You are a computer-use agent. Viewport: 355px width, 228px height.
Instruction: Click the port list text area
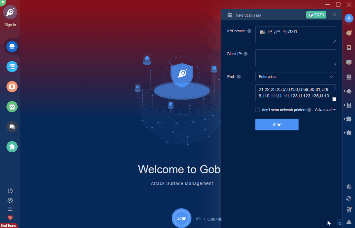tap(296, 93)
